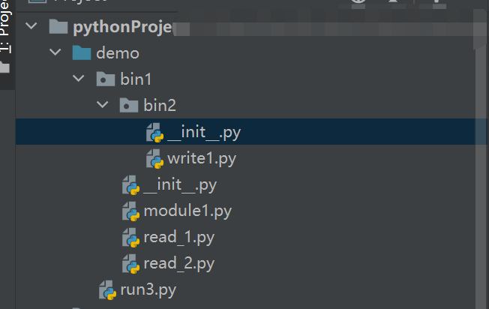This screenshot has width=489, height=309.
Task: Click the Python icon beside module1.py
Action: pyautogui.click(x=130, y=211)
